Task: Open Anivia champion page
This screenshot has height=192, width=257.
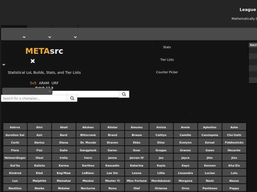Action: click(x=161, y=127)
